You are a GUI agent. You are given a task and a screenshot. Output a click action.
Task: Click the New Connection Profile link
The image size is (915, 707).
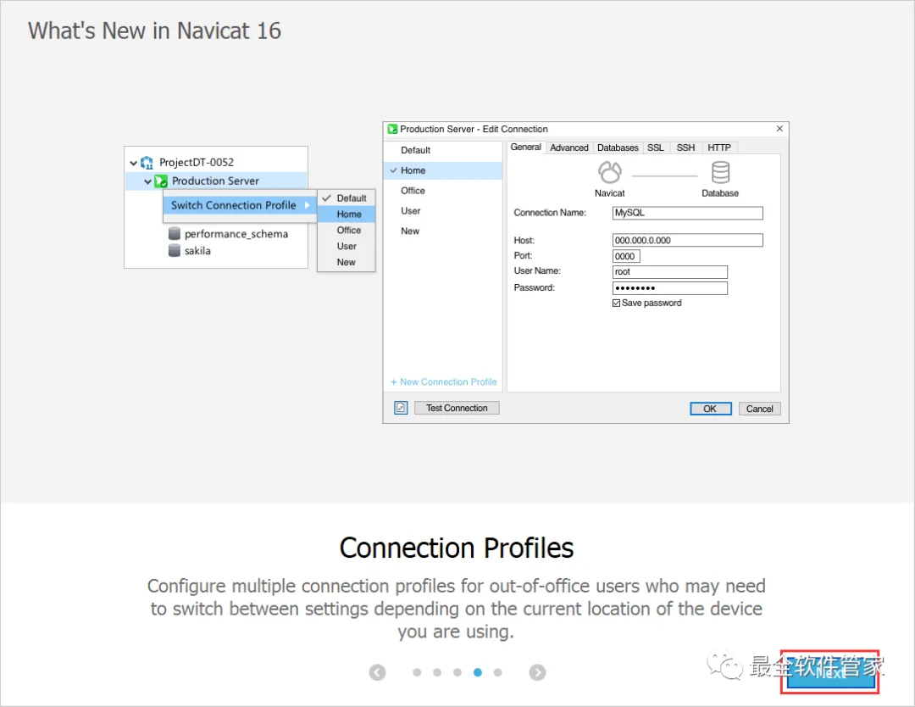[443, 381]
